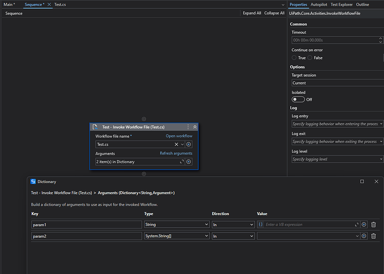Click the plus button next to Workflow file name
384x274 pixels.
[x=189, y=145]
